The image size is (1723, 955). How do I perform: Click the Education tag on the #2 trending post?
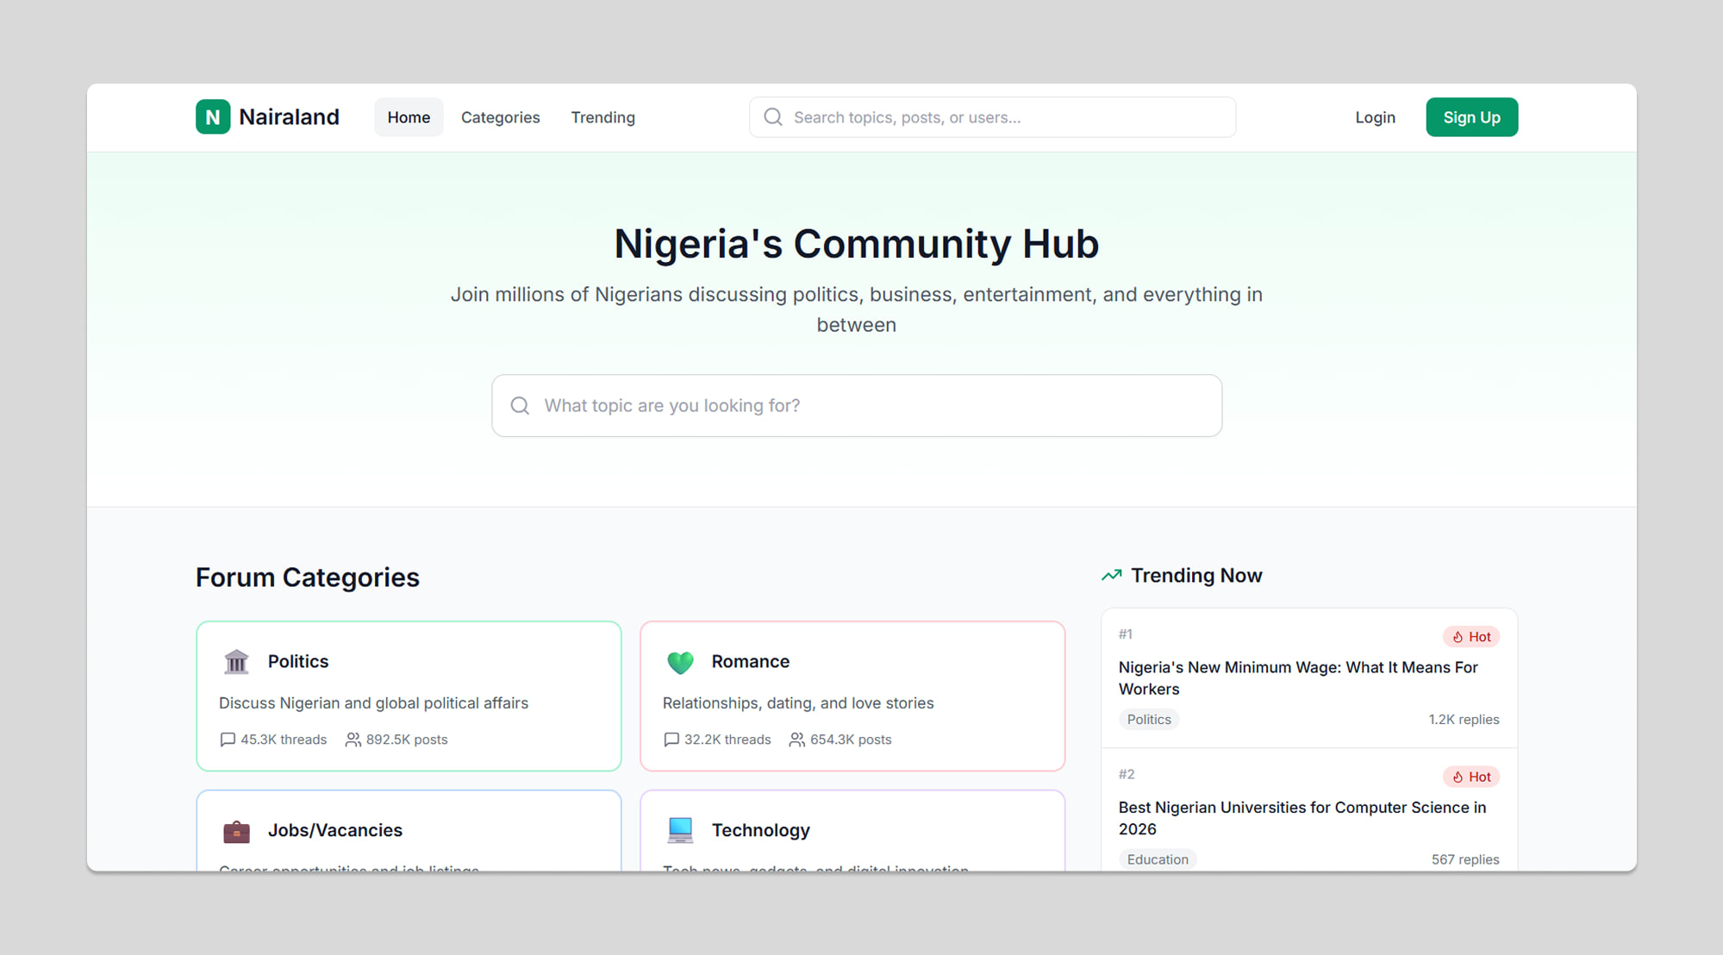coord(1158,858)
